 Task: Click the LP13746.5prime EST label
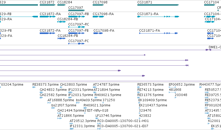[108, 116]
